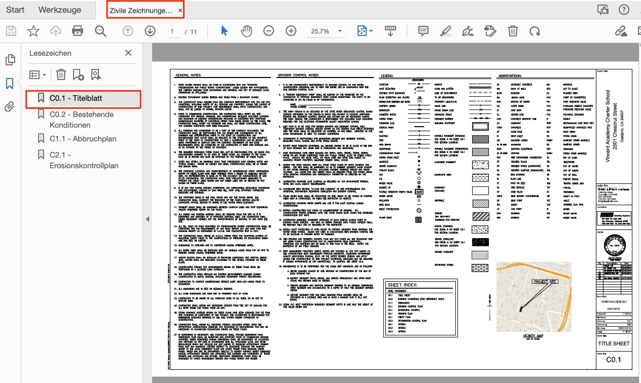The height and width of the screenshot is (383, 641).
Task: Open the sign with pen tool
Action: tap(469, 31)
